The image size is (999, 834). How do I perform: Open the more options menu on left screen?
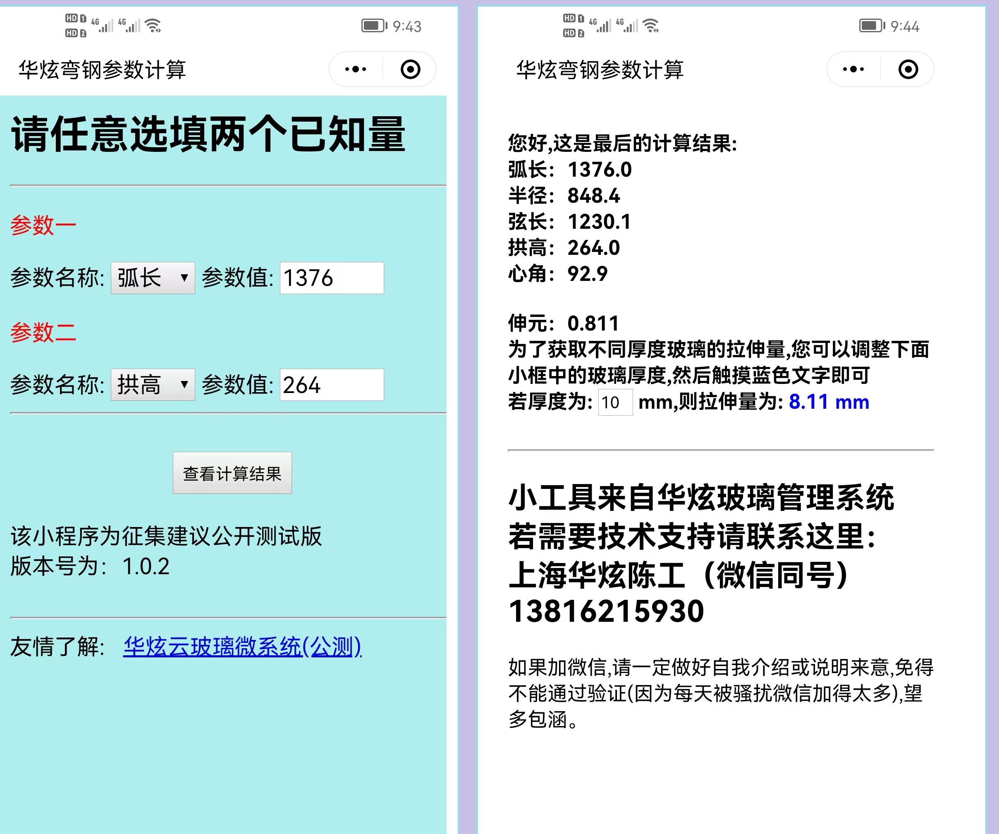[355, 69]
